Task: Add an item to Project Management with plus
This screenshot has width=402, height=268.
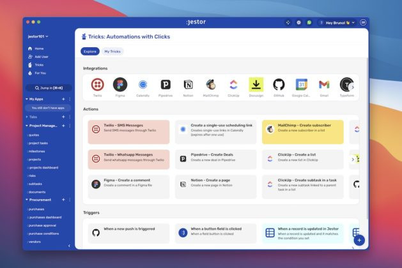Action: 63,126
